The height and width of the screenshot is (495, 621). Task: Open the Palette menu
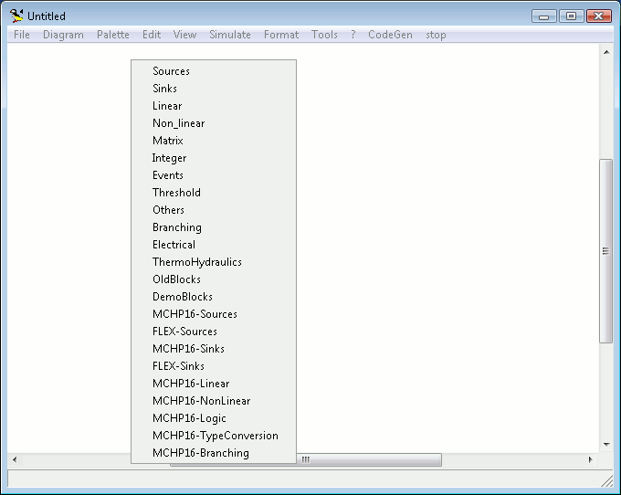pyautogui.click(x=113, y=35)
